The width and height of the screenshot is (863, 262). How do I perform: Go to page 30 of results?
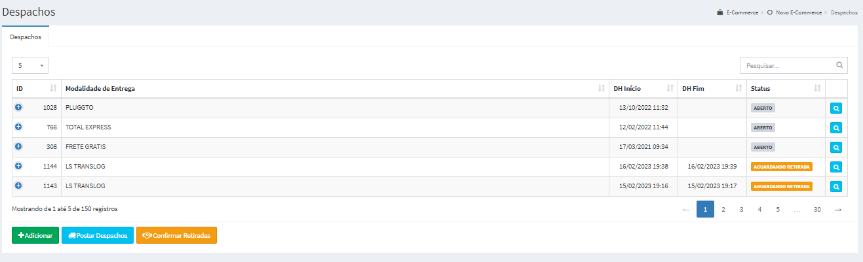[817, 210]
